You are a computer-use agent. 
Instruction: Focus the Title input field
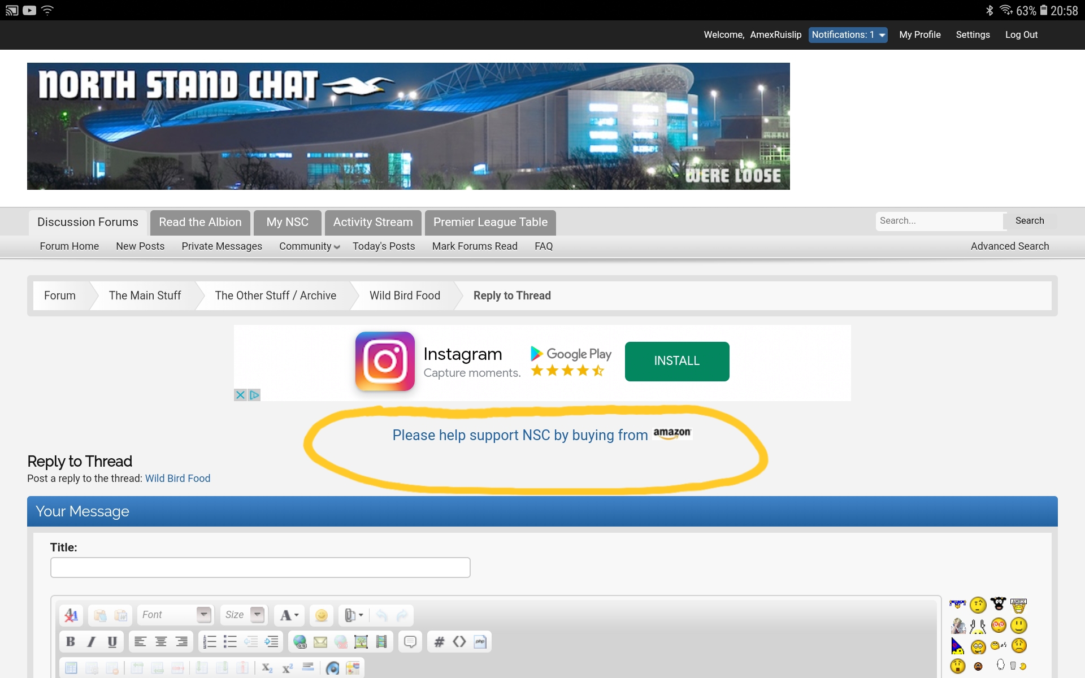pyautogui.click(x=260, y=567)
